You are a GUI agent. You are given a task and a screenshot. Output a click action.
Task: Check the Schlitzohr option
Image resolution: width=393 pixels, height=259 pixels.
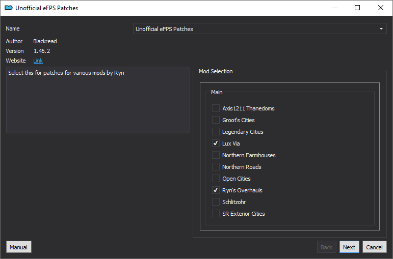(216, 202)
